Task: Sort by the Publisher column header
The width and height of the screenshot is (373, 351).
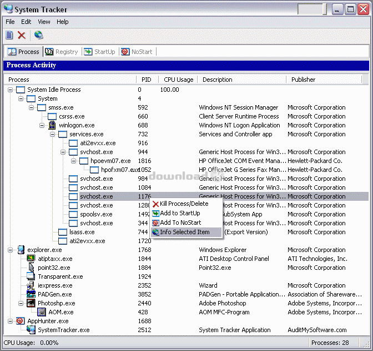Action: [x=324, y=80]
